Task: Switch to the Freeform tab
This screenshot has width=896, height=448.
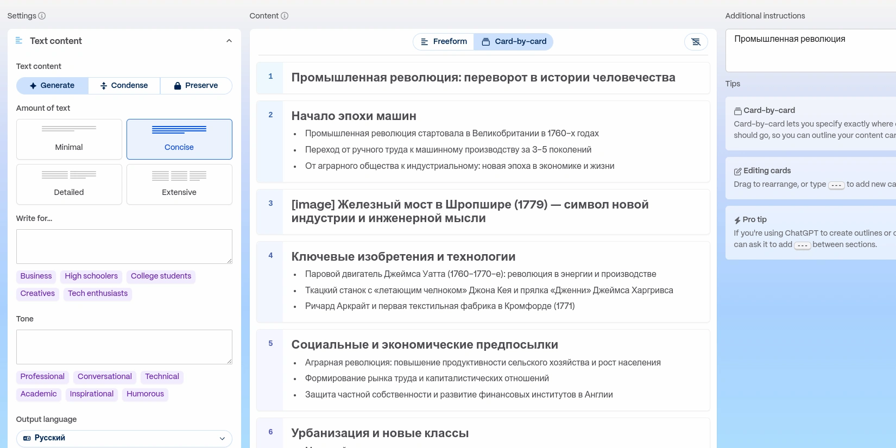Action: (444, 42)
